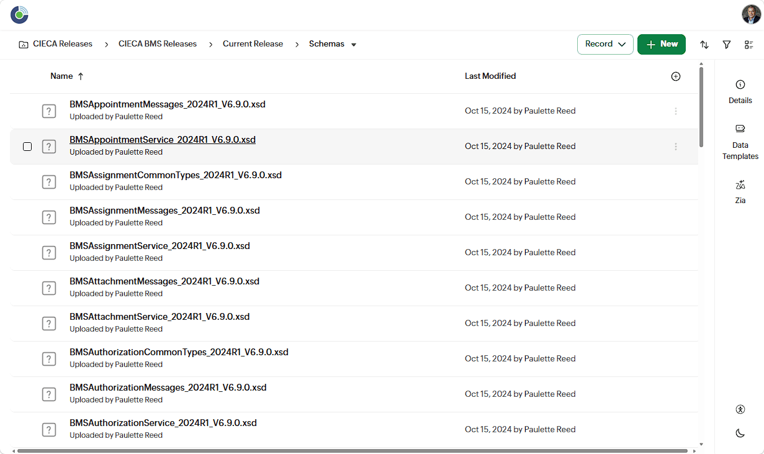Switch the list view layout icon
The height and width of the screenshot is (454, 764).
(x=749, y=45)
